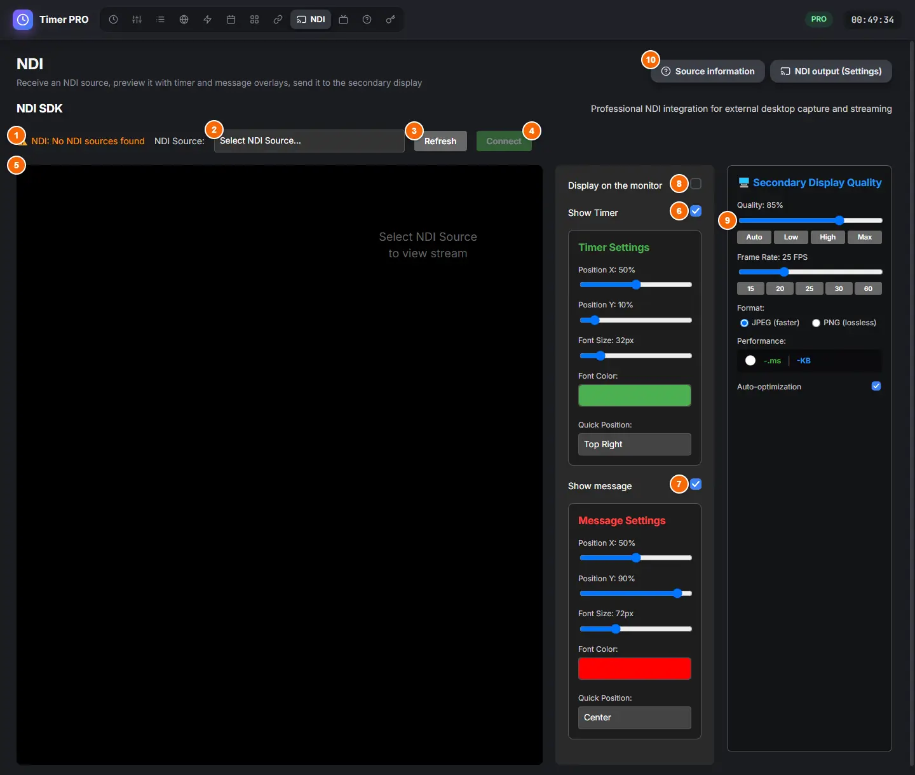Set frame rate to 60

(x=868, y=288)
